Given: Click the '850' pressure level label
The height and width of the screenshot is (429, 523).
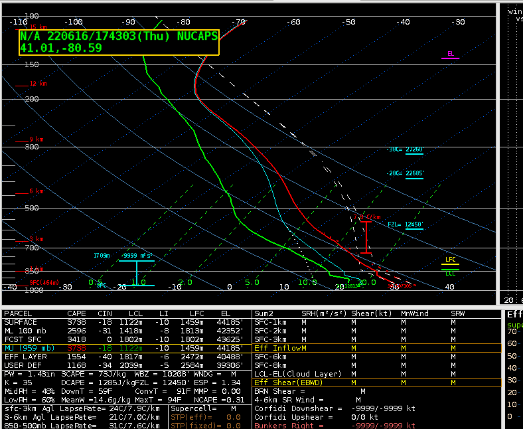Looking at the screenshot, I should point(32,272).
